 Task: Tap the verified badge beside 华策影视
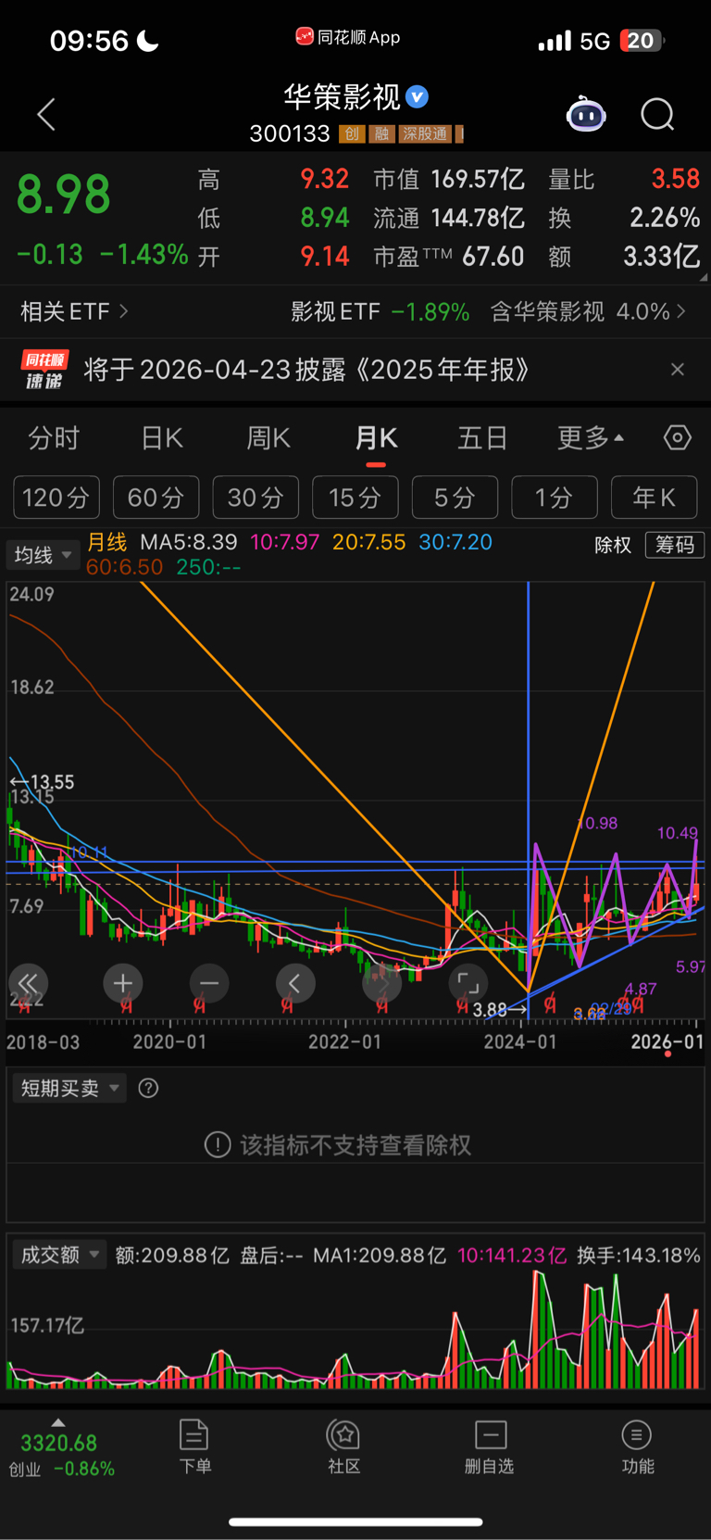click(417, 96)
